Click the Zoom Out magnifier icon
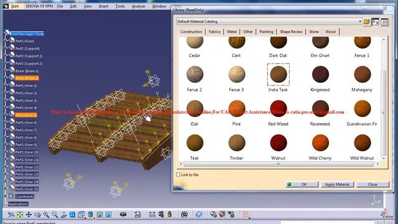Screen dimensions: 398x224 pyautogui.click(x=55, y=215)
